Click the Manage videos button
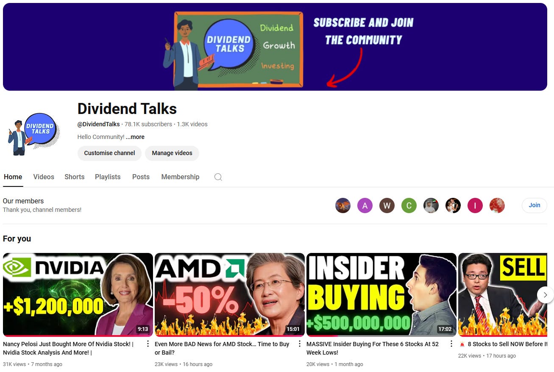 pyautogui.click(x=172, y=153)
